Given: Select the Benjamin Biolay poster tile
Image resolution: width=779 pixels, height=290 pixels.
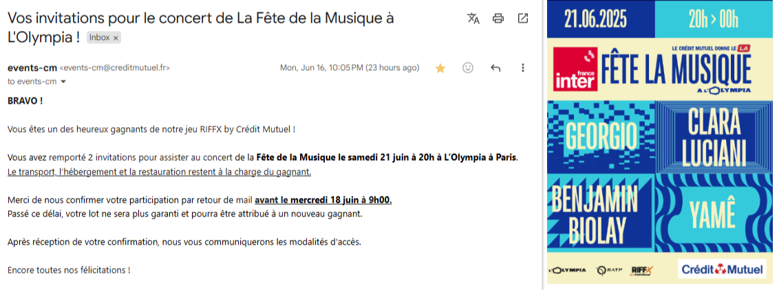Looking at the screenshot, I should point(601,213).
